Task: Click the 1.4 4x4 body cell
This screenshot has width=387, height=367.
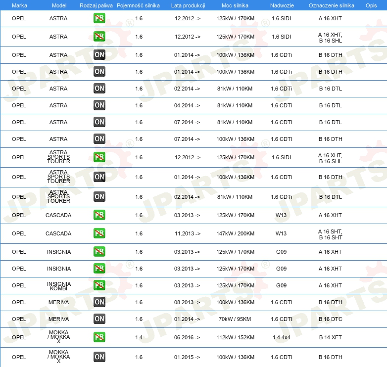Action: pos(282,337)
